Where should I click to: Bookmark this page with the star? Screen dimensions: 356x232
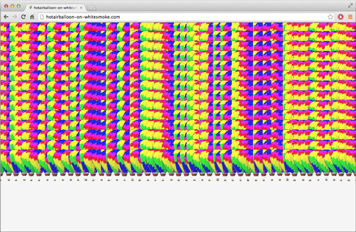(330, 17)
